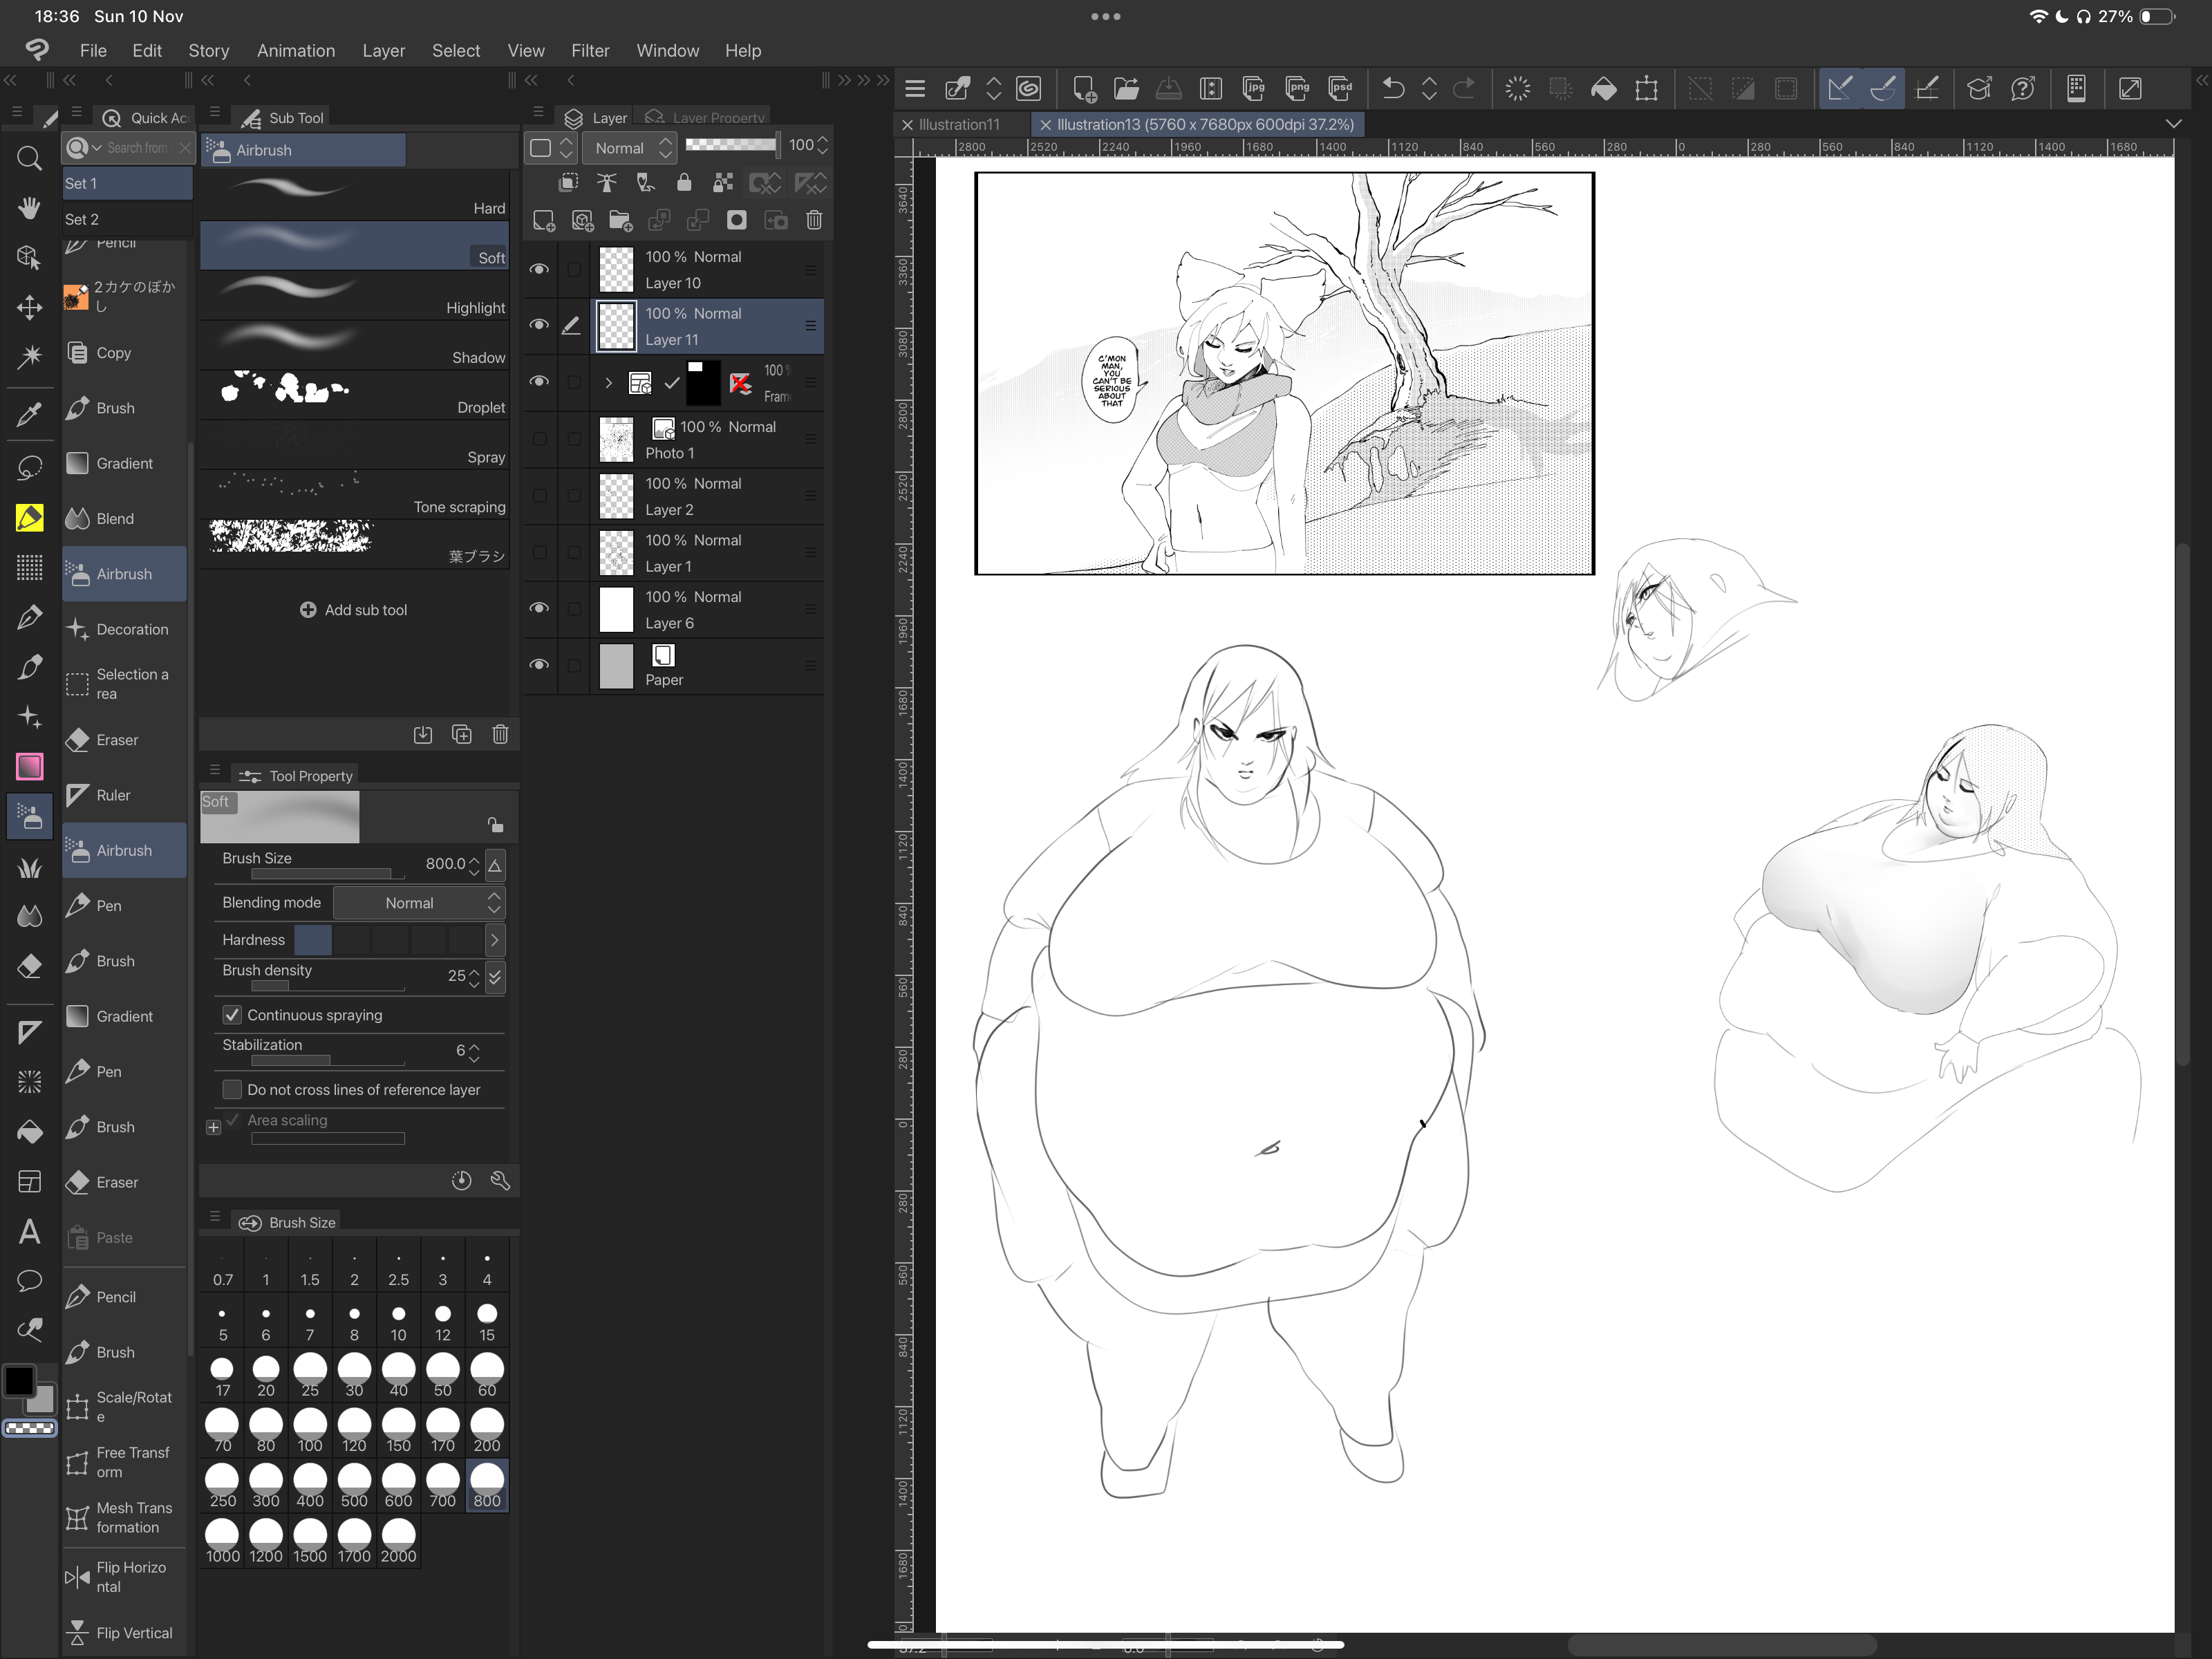Click the sub tool detail wrench icon
This screenshot has width=2212, height=1659.
click(x=500, y=1181)
